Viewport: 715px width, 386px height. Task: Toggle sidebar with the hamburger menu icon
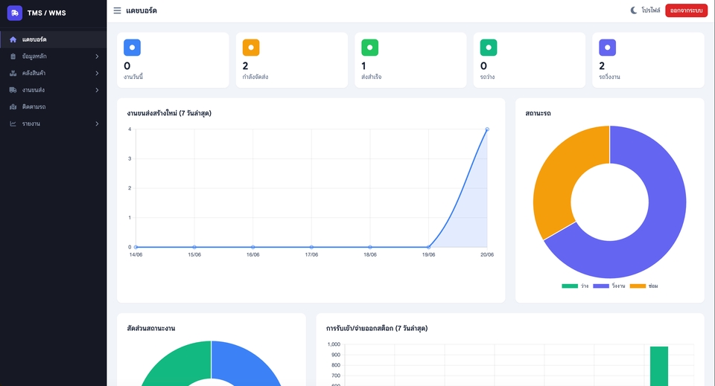click(x=117, y=10)
